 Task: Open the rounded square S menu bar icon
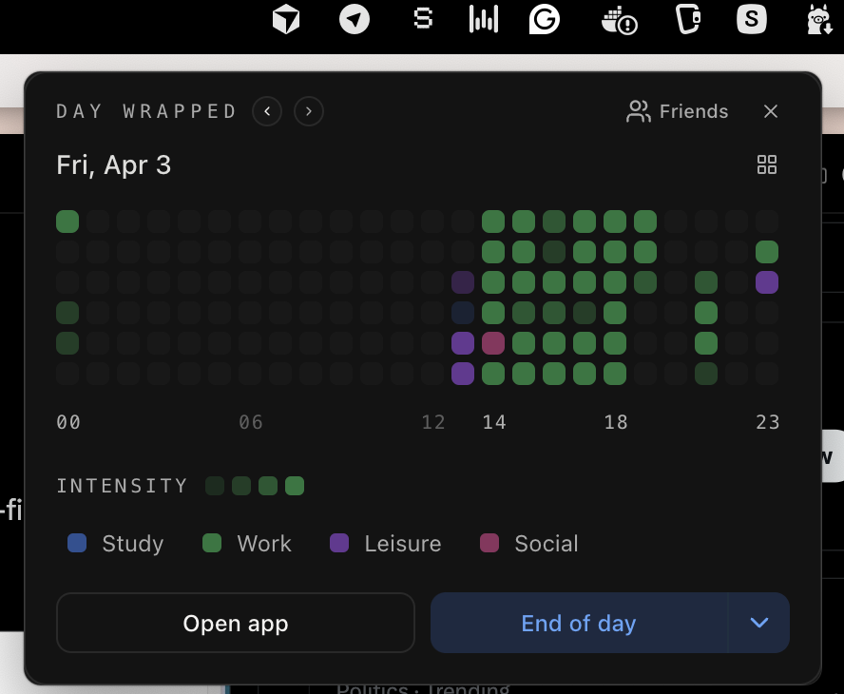(x=752, y=19)
